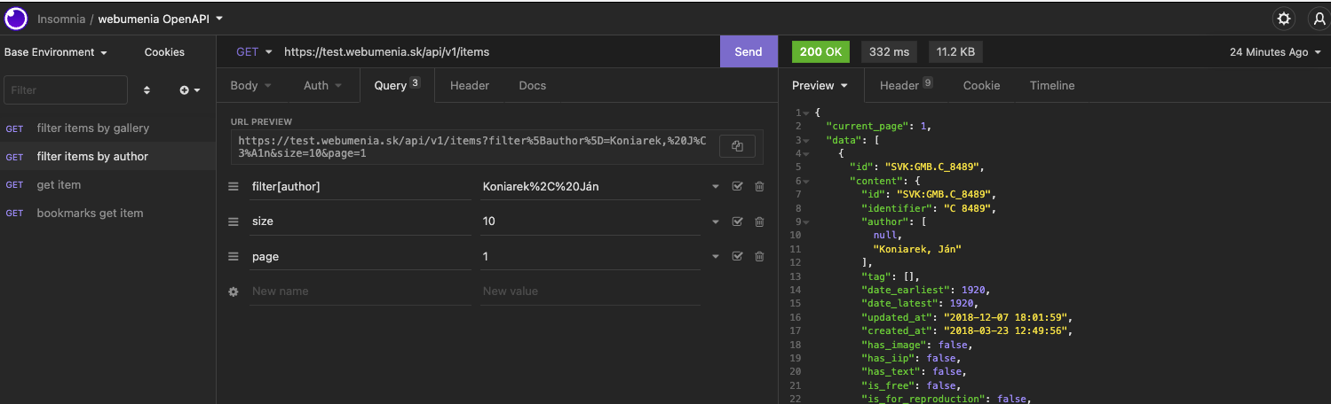Click the Insomnia breadcrumb link
1331x404 pixels.
59,19
